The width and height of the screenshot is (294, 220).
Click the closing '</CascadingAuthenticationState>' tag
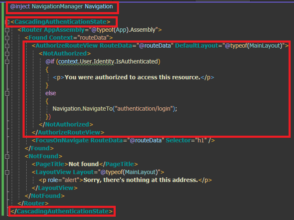coord(62,211)
